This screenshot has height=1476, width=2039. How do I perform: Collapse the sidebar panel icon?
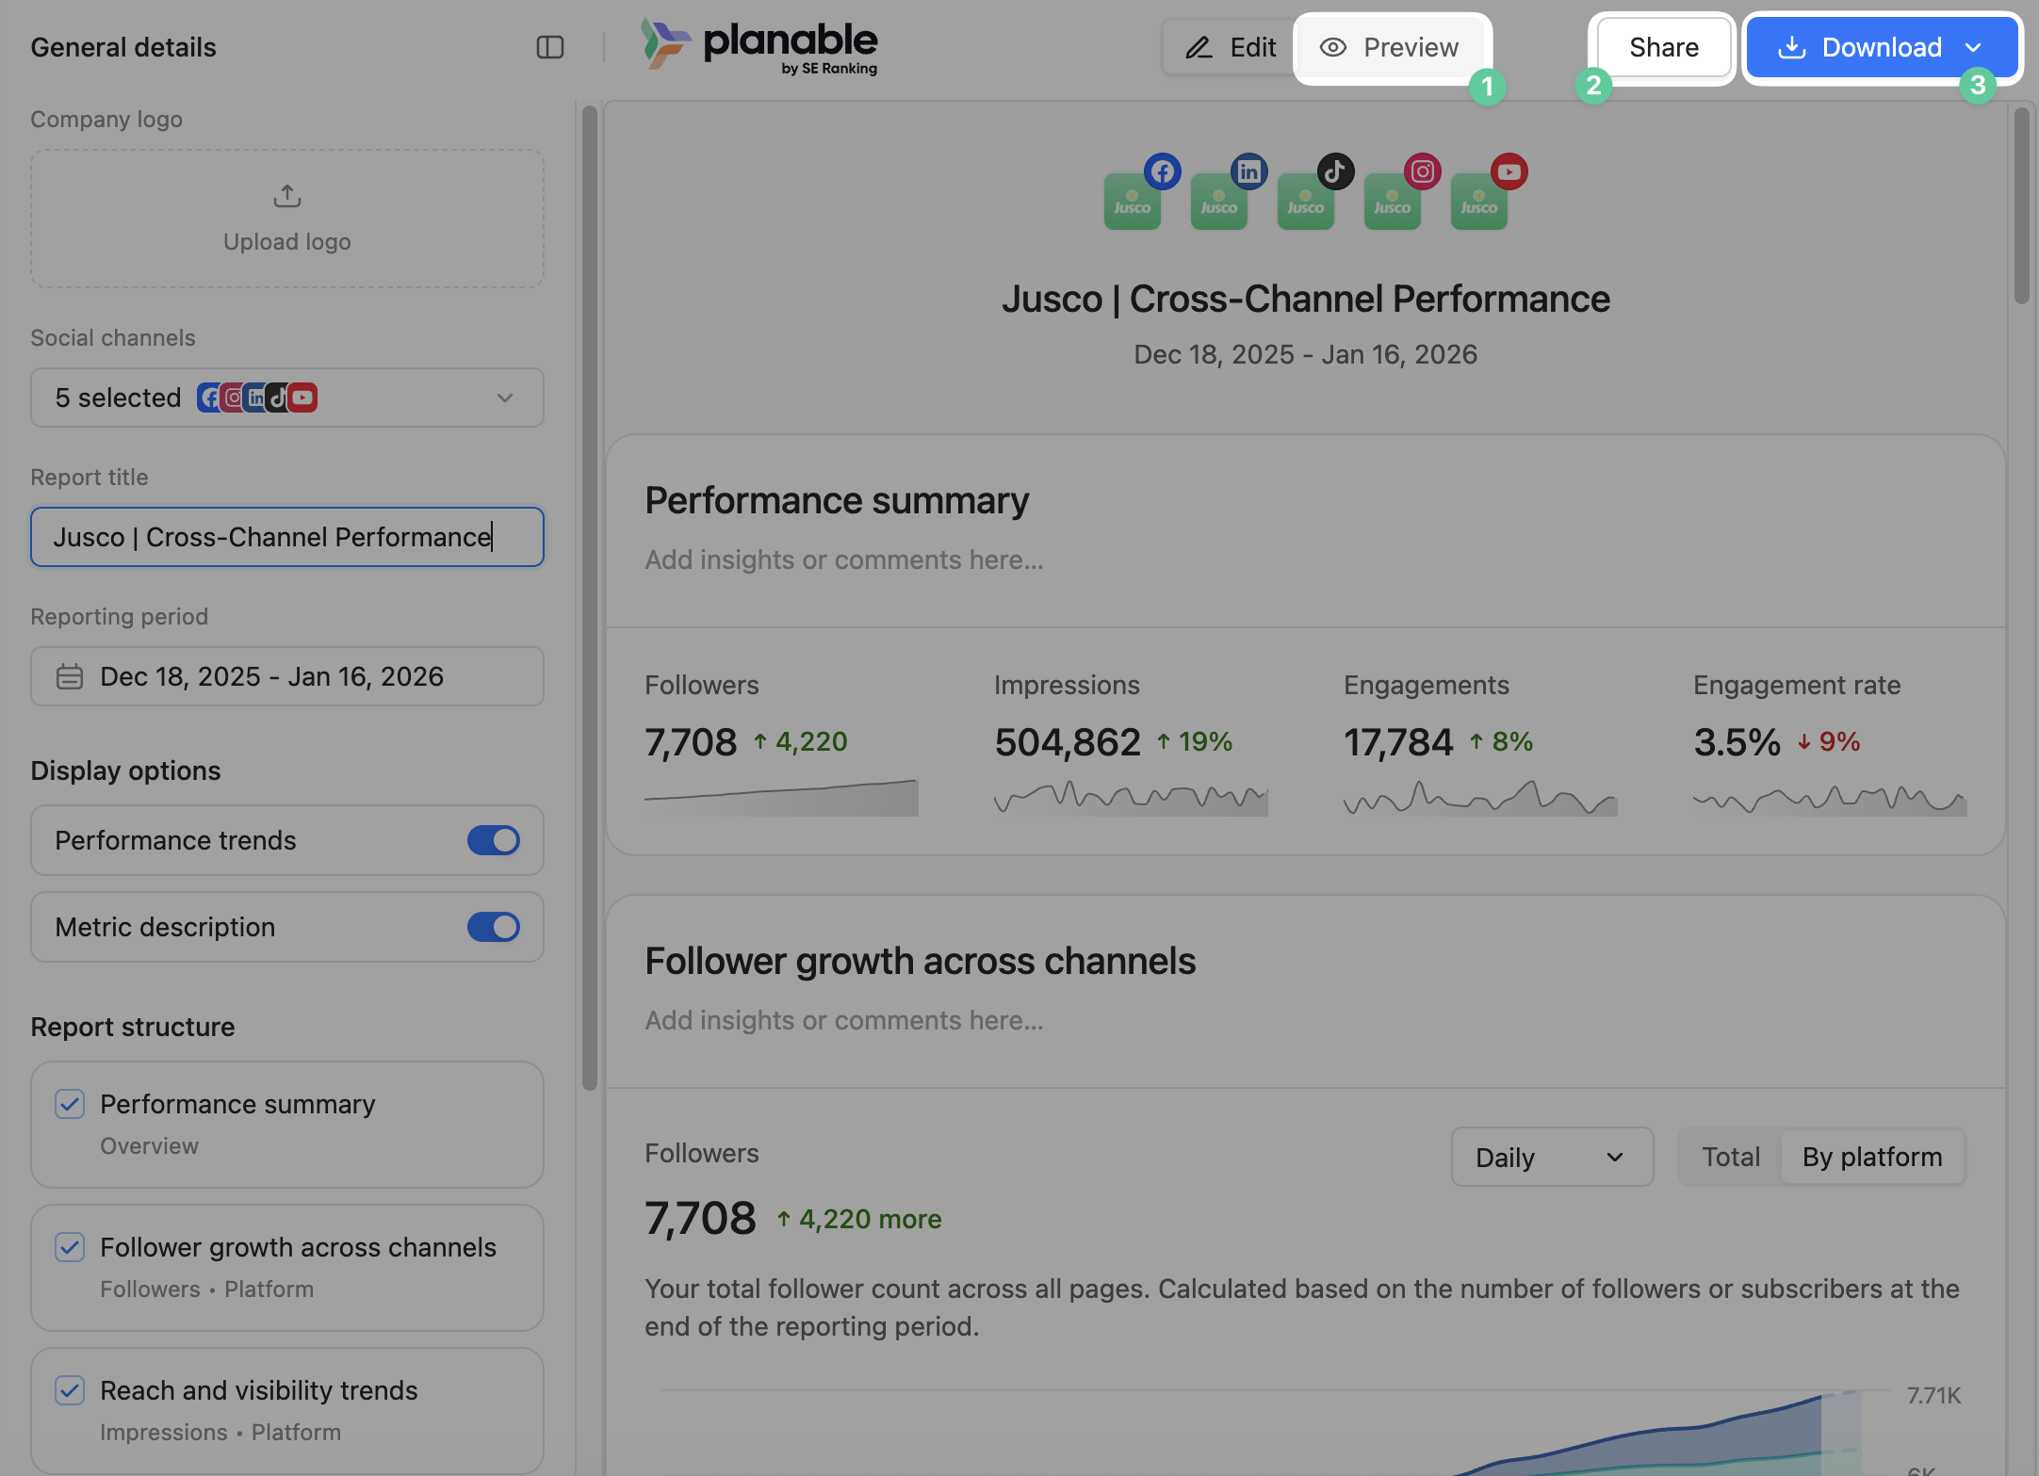tap(550, 47)
